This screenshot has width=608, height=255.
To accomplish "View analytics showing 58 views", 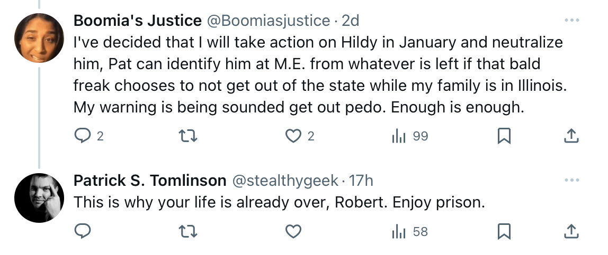I will pyautogui.click(x=410, y=231).
